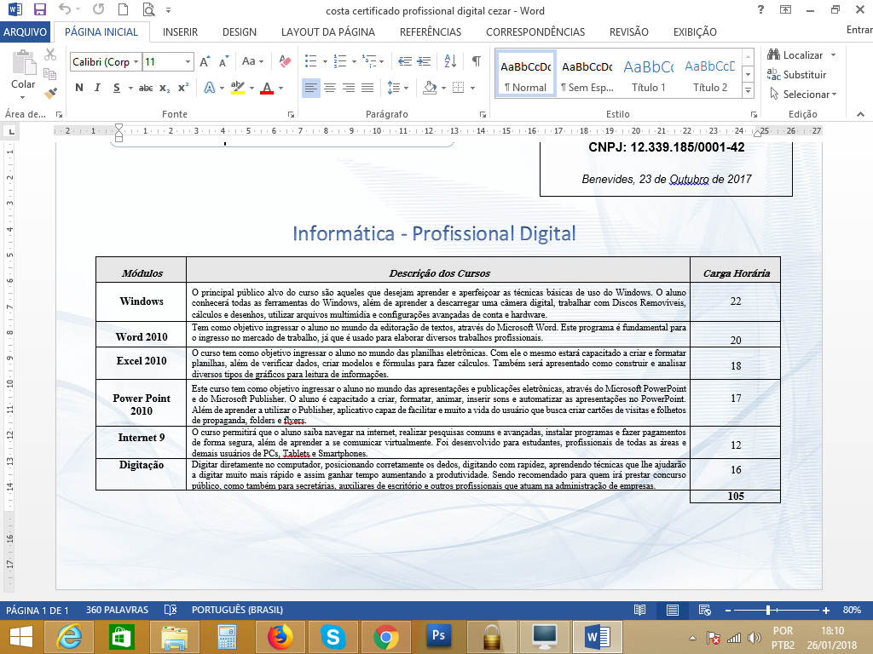Click the word count in status bar

click(x=117, y=611)
